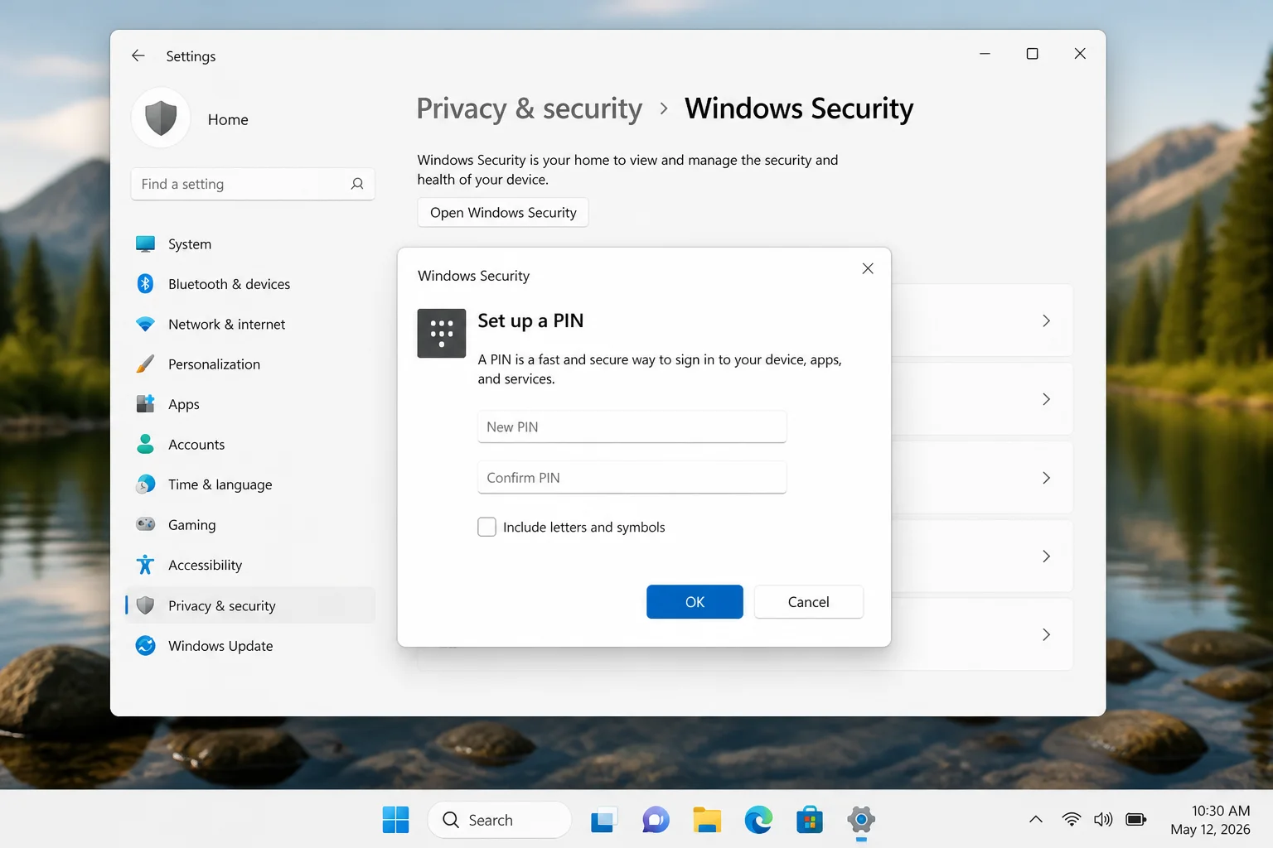Select Windows Update label
The height and width of the screenshot is (848, 1273).
click(220, 646)
